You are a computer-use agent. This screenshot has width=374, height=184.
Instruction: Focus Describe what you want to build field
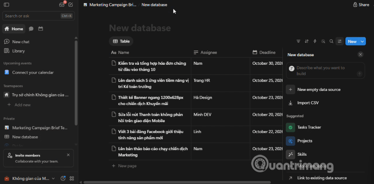click(325, 71)
